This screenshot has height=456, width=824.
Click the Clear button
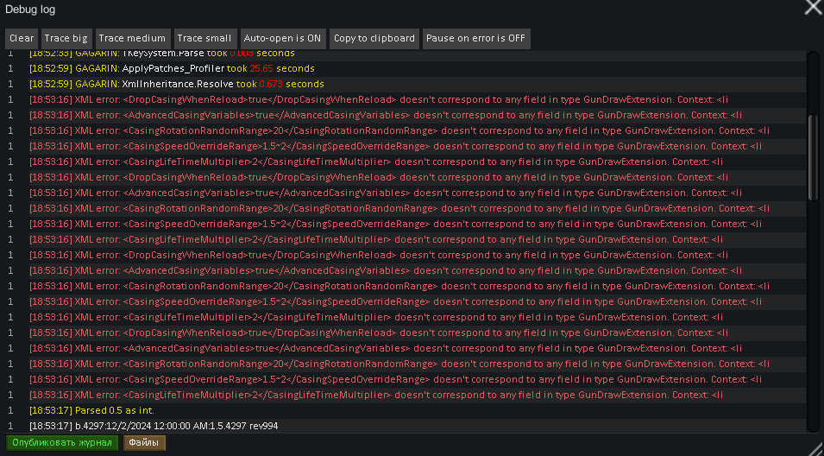pos(22,39)
